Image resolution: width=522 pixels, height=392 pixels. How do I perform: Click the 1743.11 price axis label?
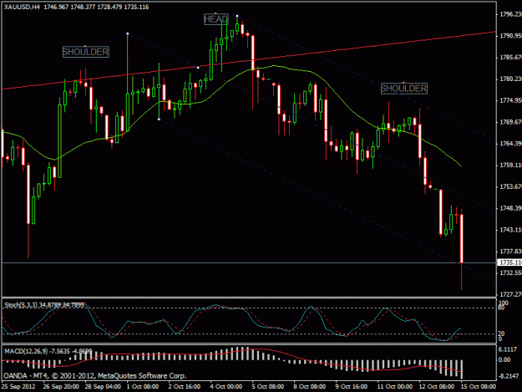(x=510, y=230)
